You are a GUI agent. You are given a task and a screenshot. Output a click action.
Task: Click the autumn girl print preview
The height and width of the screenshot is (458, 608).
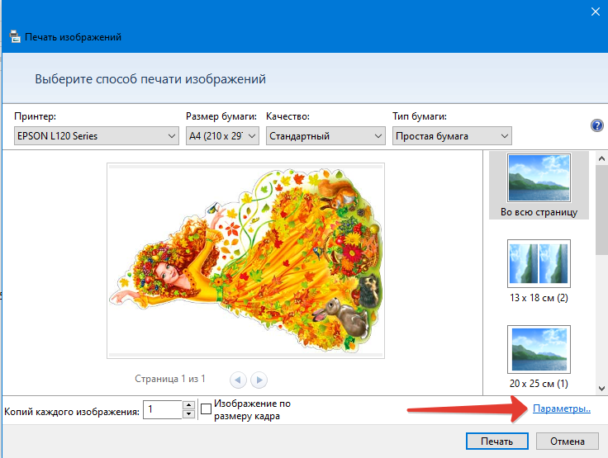click(246, 261)
